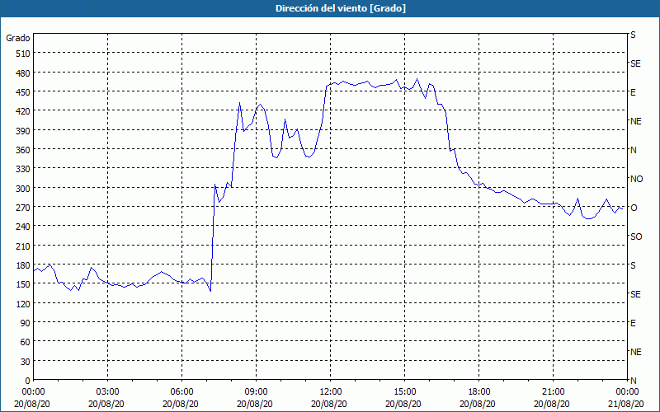Select the 150 degree axis label

tap(23, 284)
